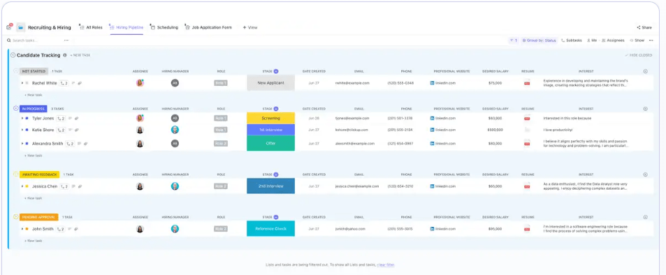Click Katie Shore's hiring manager avatar
The width and height of the screenshot is (666, 275).
coord(175,130)
